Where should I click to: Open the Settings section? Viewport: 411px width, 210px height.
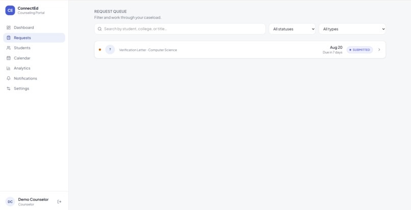(x=34, y=88)
